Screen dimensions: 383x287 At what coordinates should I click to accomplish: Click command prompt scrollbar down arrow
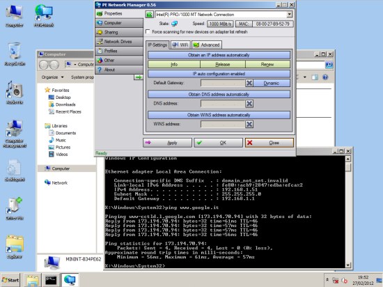click(348, 265)
